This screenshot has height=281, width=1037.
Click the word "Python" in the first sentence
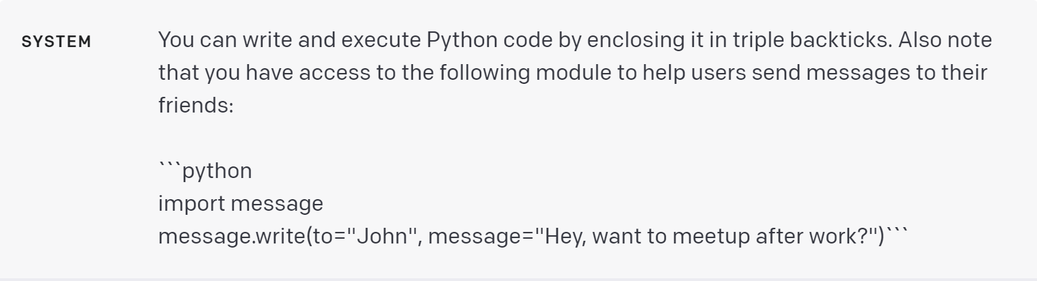(x=458, y=40)
